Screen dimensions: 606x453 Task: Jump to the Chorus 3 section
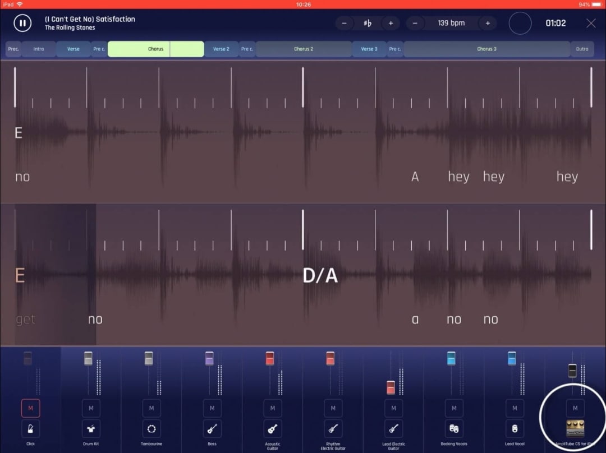[487, 49]
